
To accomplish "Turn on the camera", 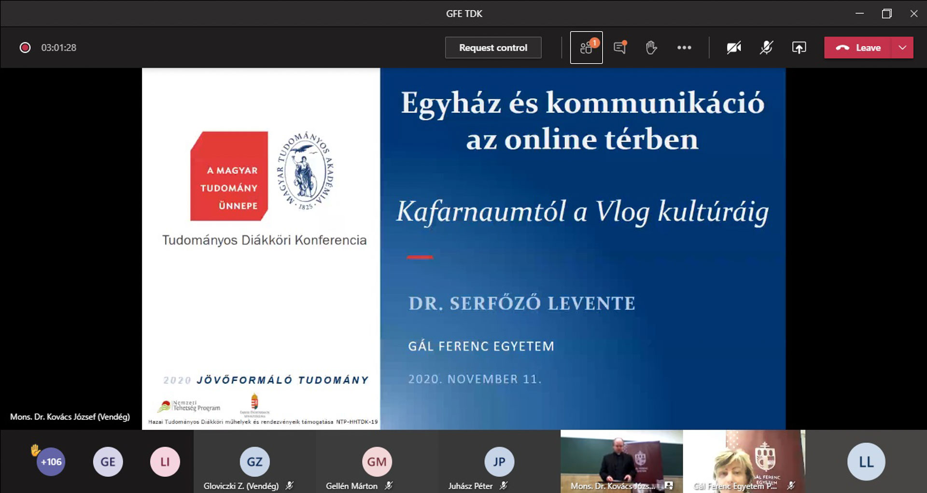I will [x=734, y=48].
